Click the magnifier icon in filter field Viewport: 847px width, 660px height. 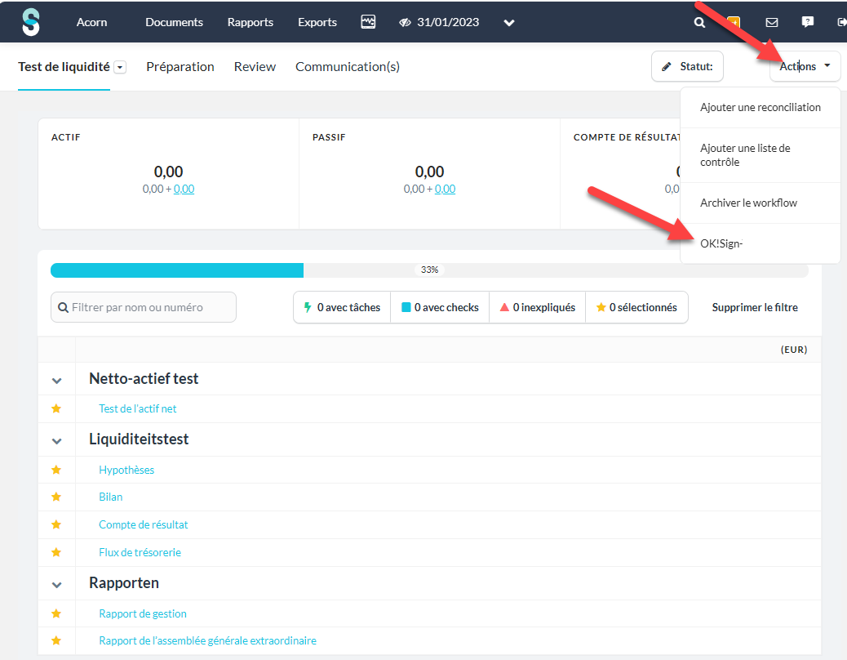63,307
